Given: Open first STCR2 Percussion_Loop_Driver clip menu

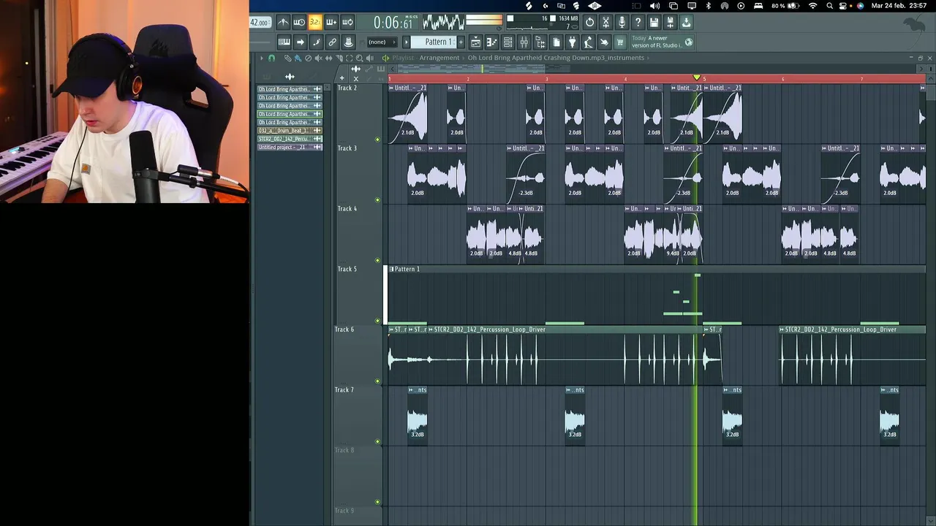Looking at the screenshot, I should tap(431, 329).
